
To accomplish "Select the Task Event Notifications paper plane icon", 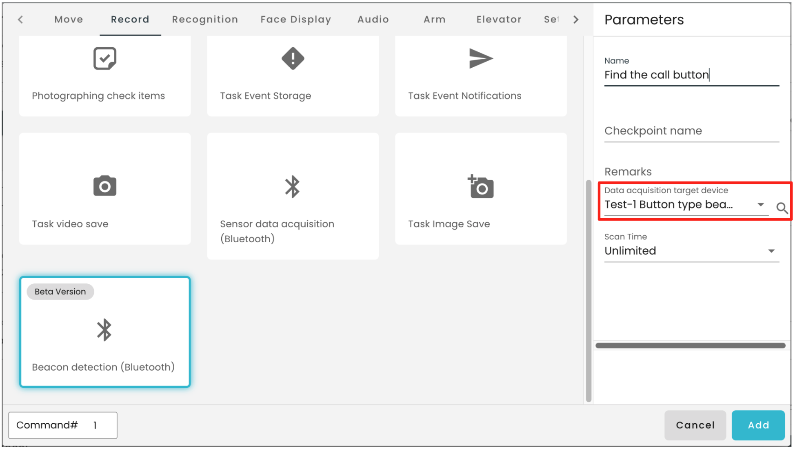I will tap(481, 59).
